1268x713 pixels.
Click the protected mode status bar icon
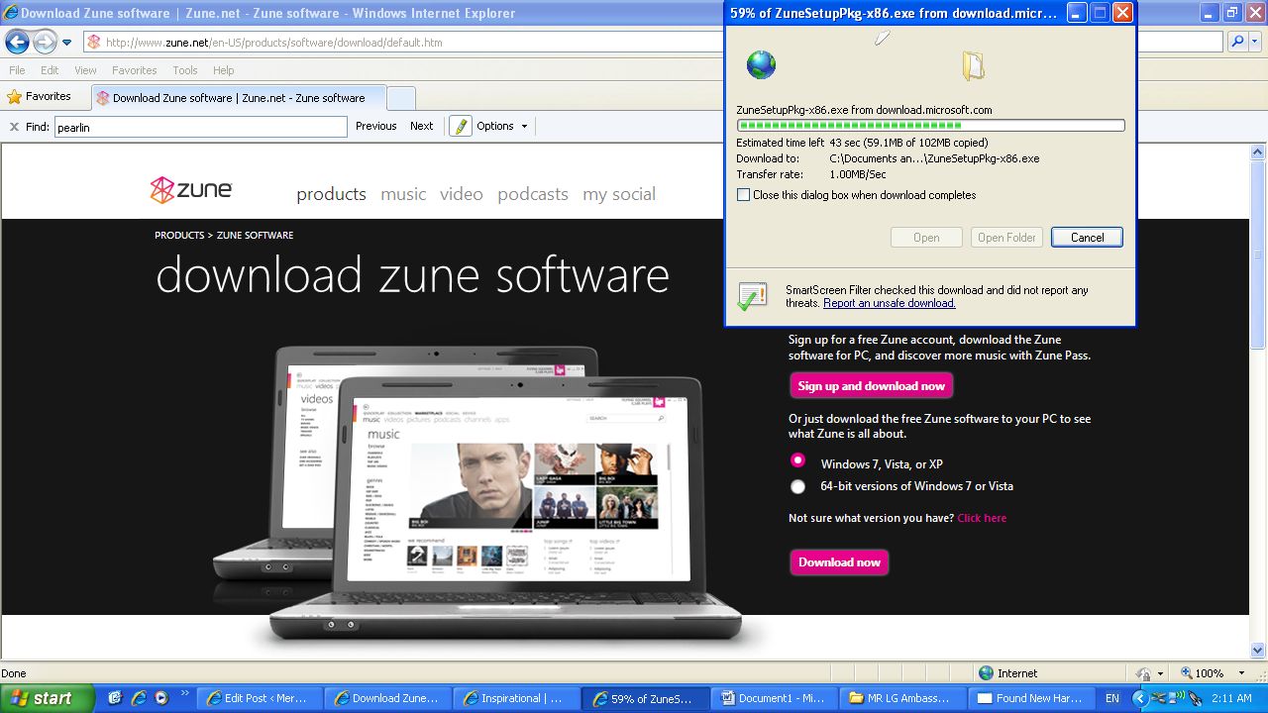click(1143, 673)
